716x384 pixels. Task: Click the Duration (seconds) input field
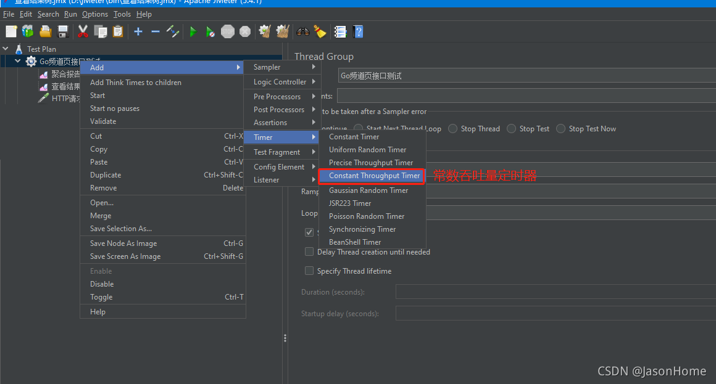pos(556,292)
